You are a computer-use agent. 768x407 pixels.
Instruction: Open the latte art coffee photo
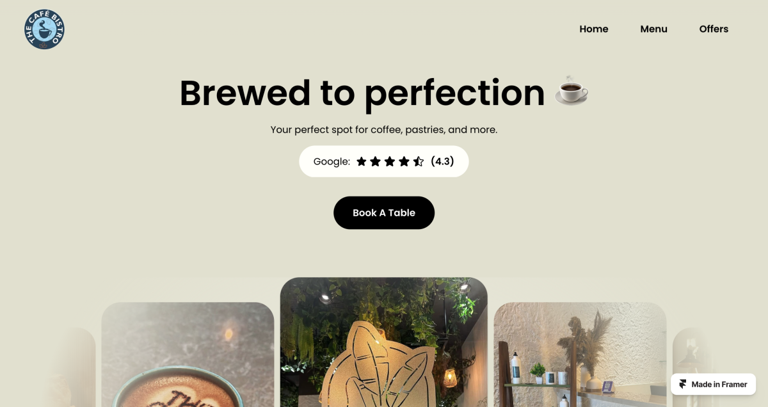pyautogui.click(x=188, y=355)
